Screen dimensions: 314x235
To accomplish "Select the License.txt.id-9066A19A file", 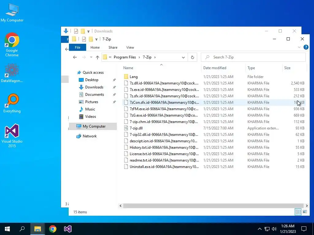I will pyautogui.click(x=214, y=154).
